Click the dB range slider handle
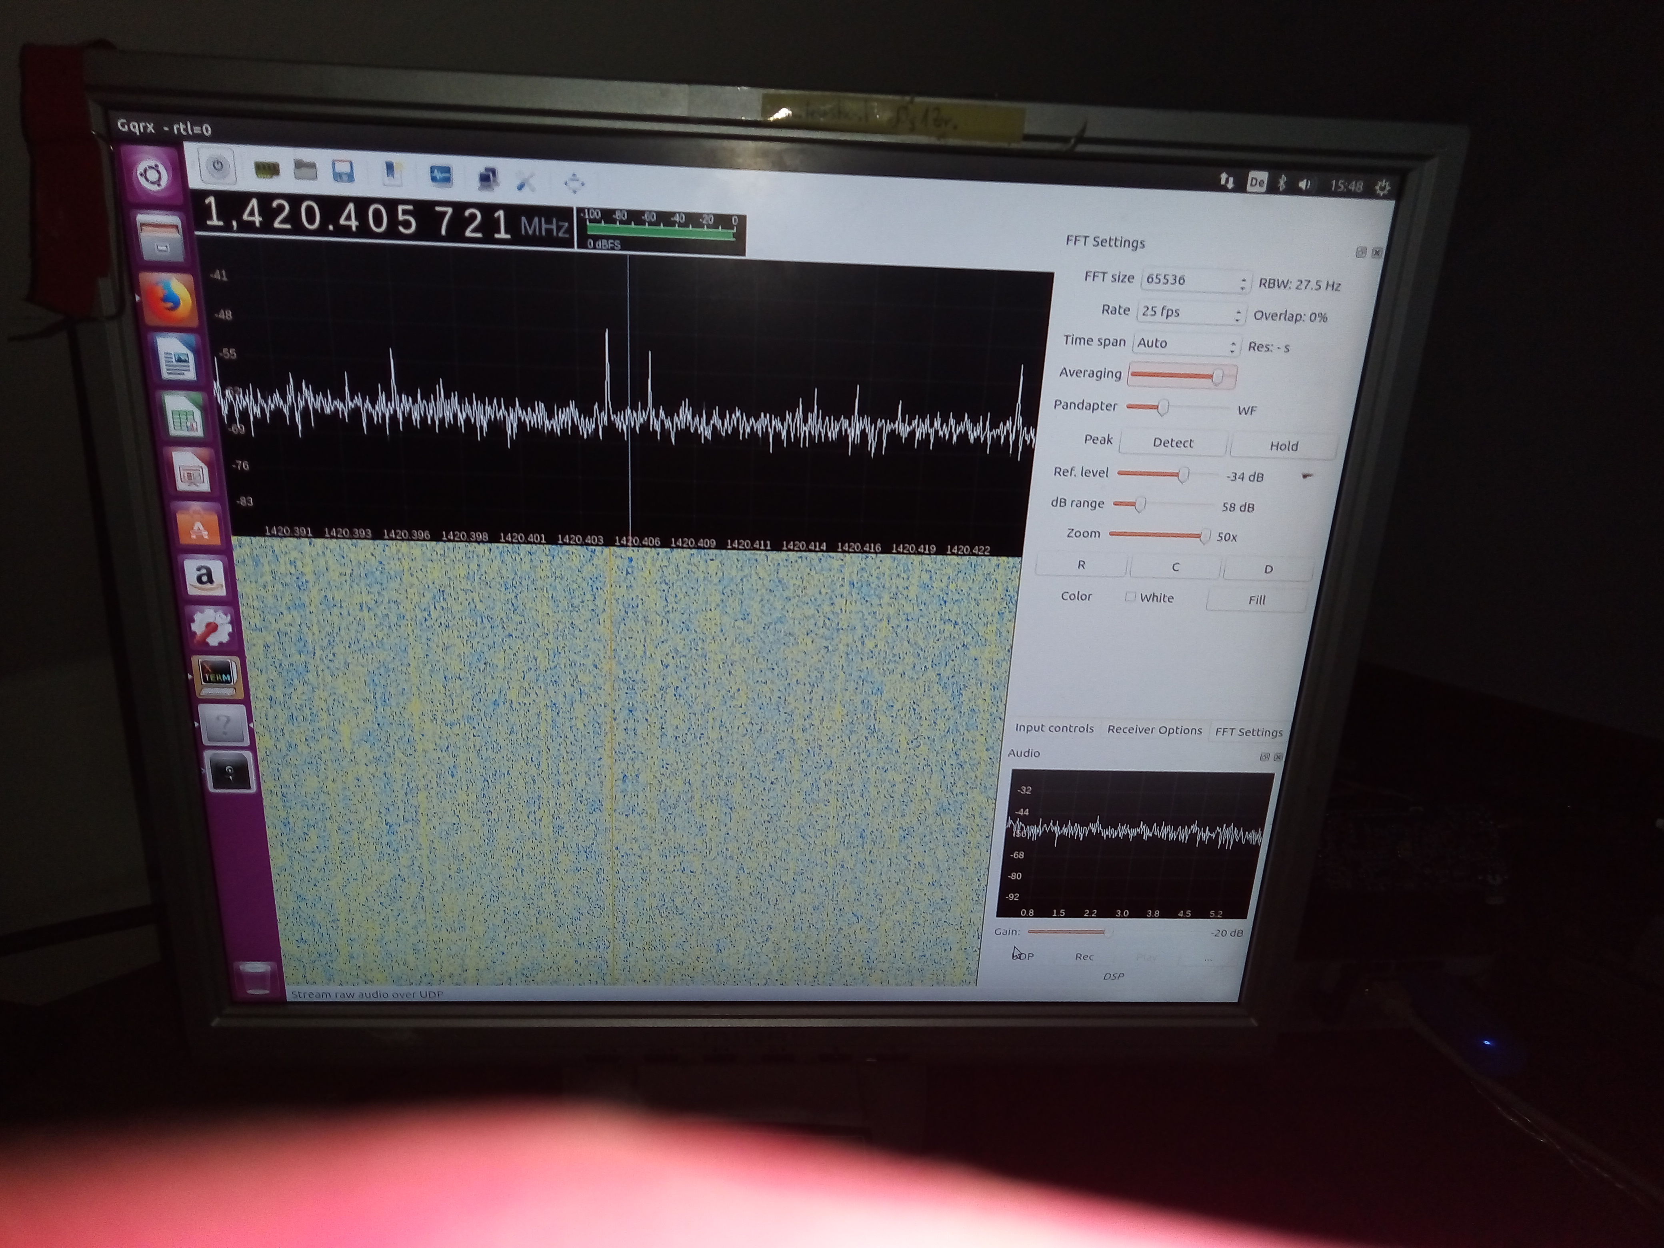Screen dimensions: 1664x1248 (1140, 504)
